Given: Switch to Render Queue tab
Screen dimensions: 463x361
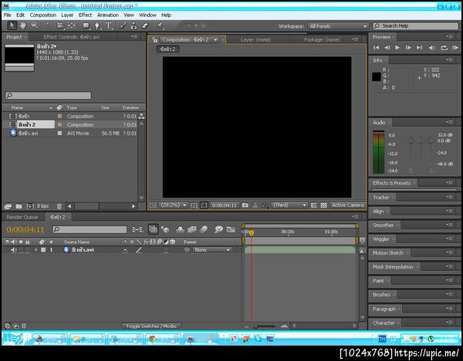Looking at the screenshot, I should (x=22, y=217).
